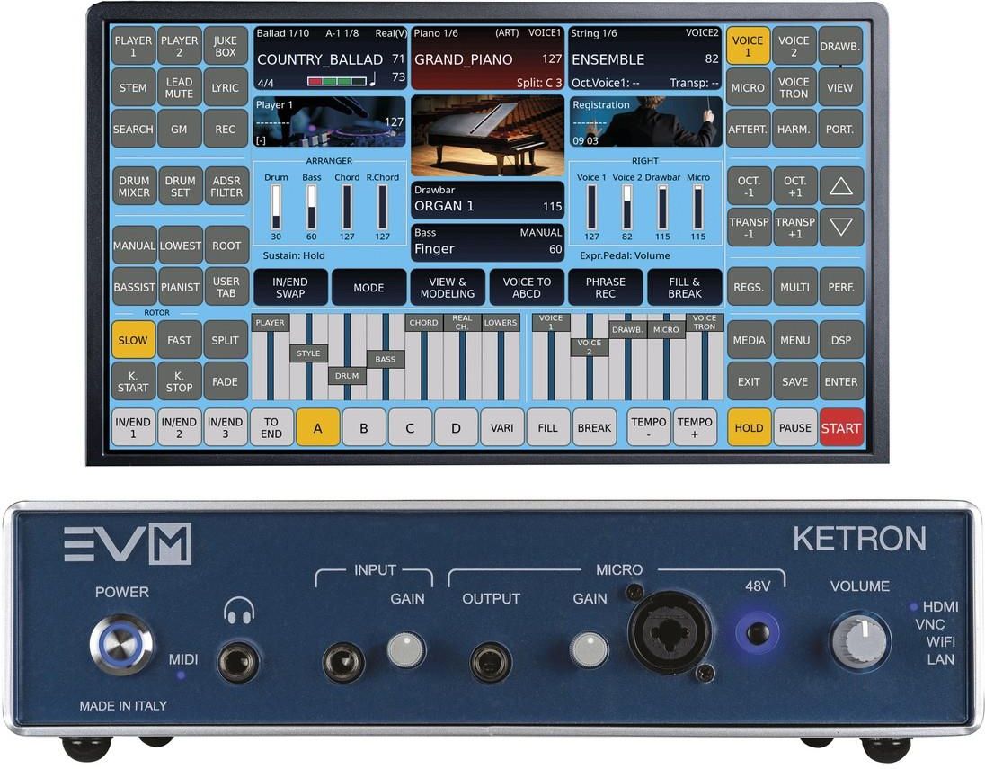Click the SAVE button
This screenshot has height=769, width=985.
(794, 381)
